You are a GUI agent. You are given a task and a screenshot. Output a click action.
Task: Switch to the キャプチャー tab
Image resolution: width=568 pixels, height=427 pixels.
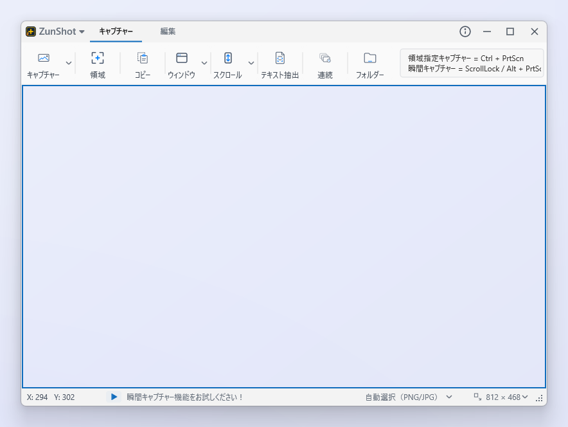[x=116, y=32]
